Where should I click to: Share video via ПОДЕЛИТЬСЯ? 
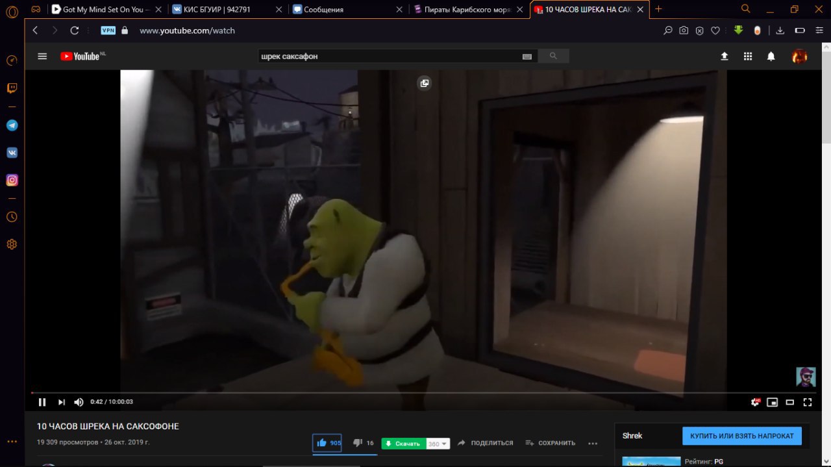(x=485, y=443)
